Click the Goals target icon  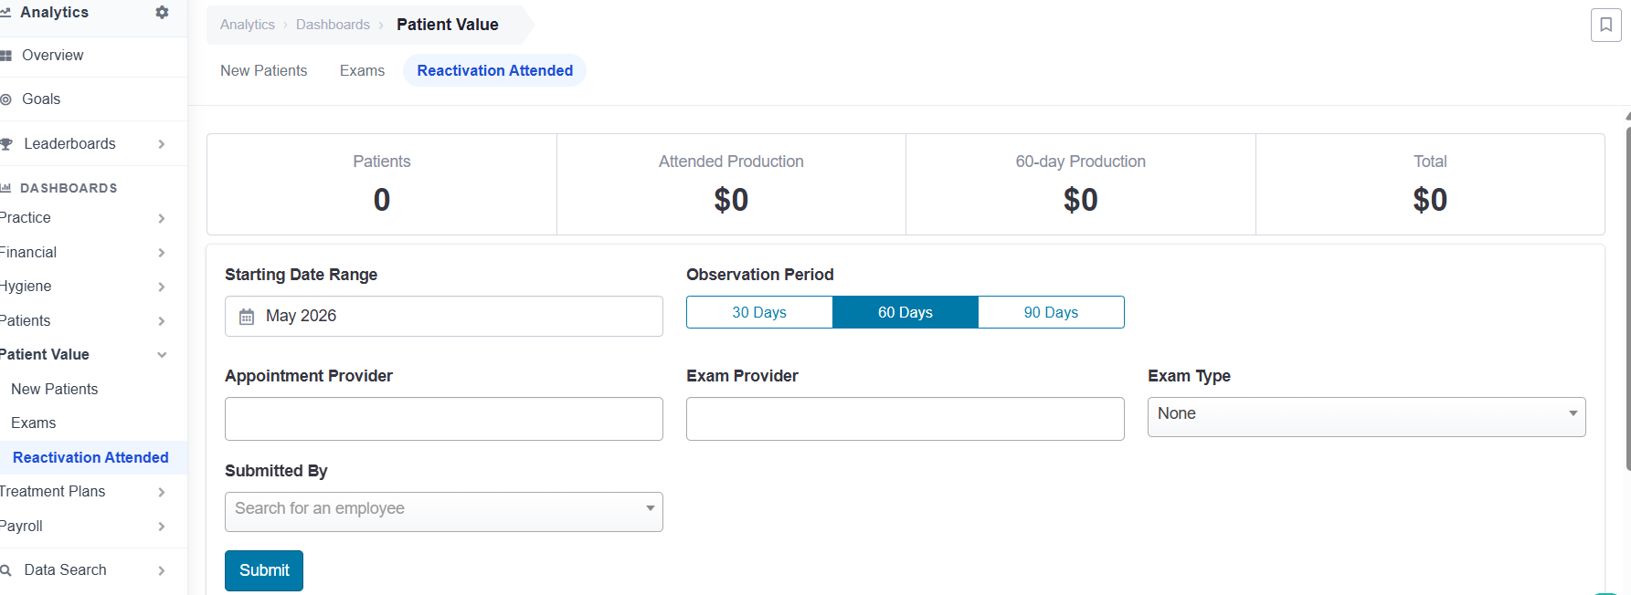point(5,99)
